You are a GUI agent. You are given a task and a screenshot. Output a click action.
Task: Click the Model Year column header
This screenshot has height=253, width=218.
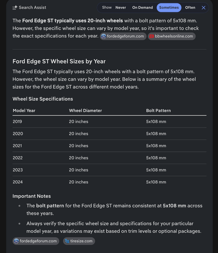24,111
